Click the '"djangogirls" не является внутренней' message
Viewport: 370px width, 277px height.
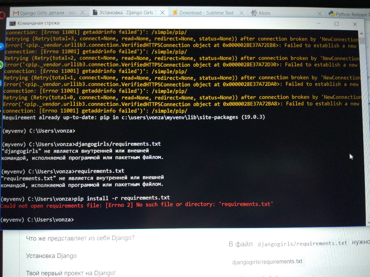pos(82,154)
